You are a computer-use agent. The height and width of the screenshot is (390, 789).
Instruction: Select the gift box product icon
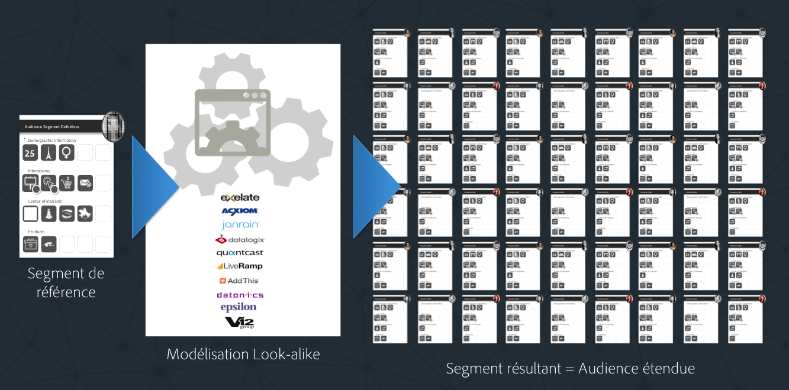[x=30, y=244]
